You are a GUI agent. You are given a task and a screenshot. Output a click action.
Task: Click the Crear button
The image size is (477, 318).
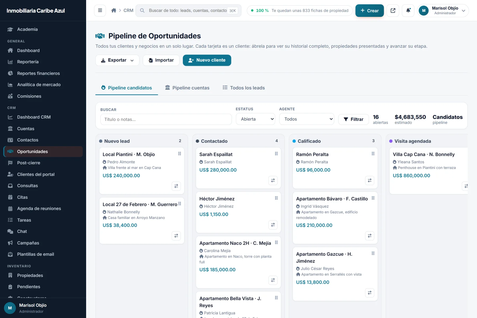tap(369, 11)
